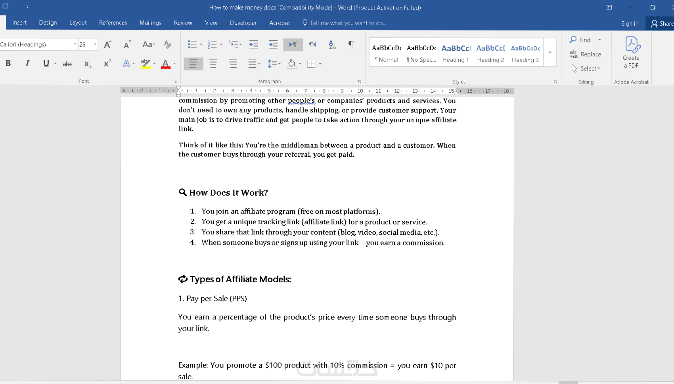Viewport: 674px width, 384px height.
Task: Click Sign in
Action: [630, 23]
